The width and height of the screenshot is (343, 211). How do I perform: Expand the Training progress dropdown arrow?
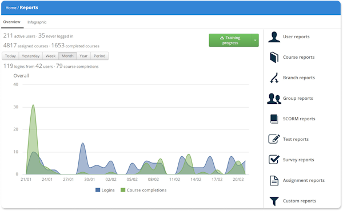(x=255, y=40)
